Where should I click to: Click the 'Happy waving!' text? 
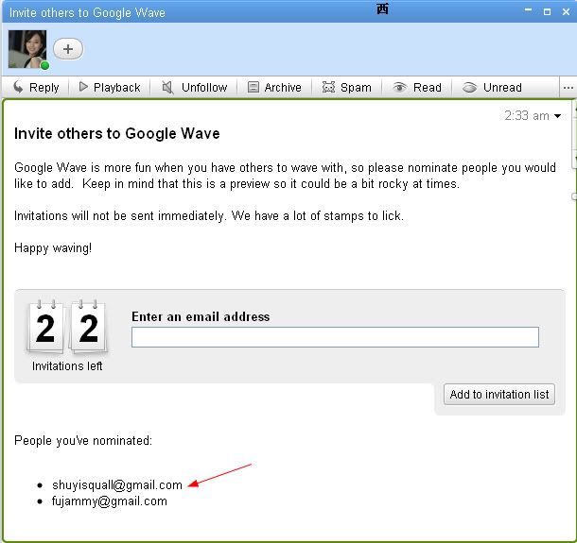click(53, 248)
